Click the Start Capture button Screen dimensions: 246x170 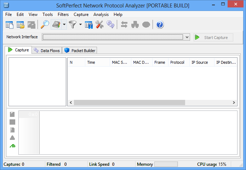point(213,37)
